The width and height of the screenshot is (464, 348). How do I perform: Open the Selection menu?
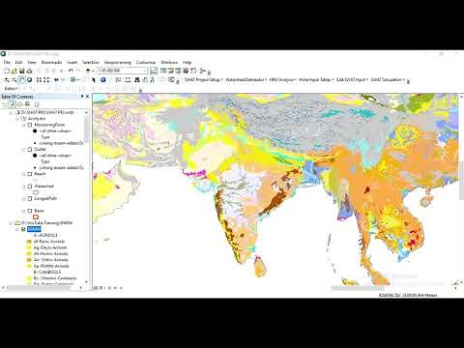[91, 62]
